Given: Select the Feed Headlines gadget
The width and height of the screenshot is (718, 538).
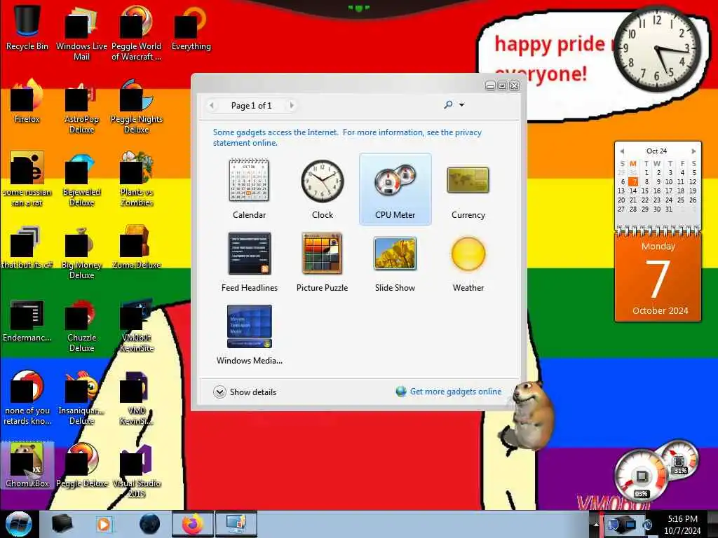Looking at the screenshot, I should 249,262.
